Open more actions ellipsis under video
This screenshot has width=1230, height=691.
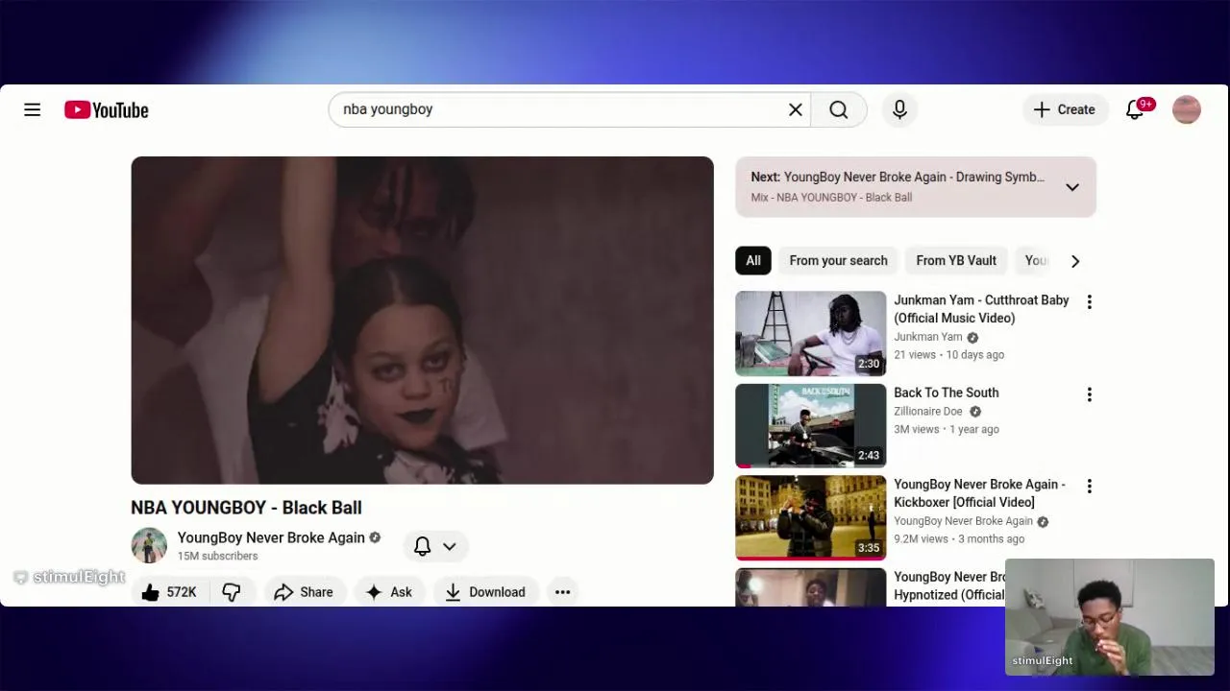[x=563, y=592]
